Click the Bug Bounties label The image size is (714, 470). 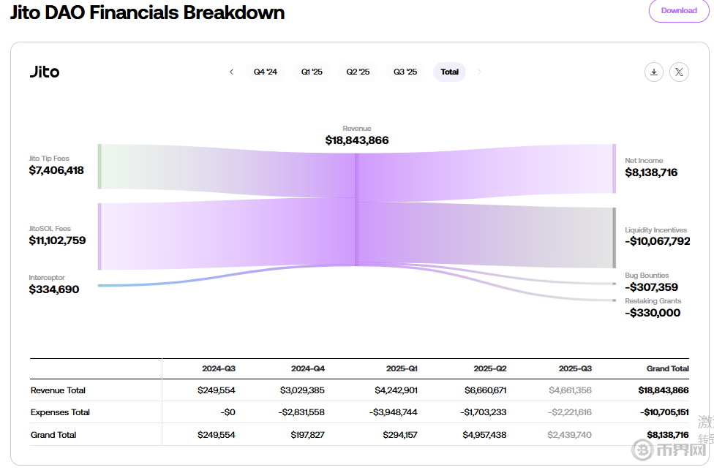(647, 276)
